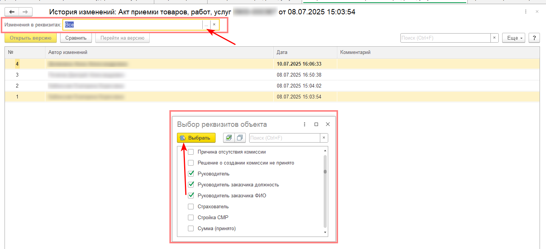
Task: Open attribute selection via ellipsis button
Action: point(206,25)
